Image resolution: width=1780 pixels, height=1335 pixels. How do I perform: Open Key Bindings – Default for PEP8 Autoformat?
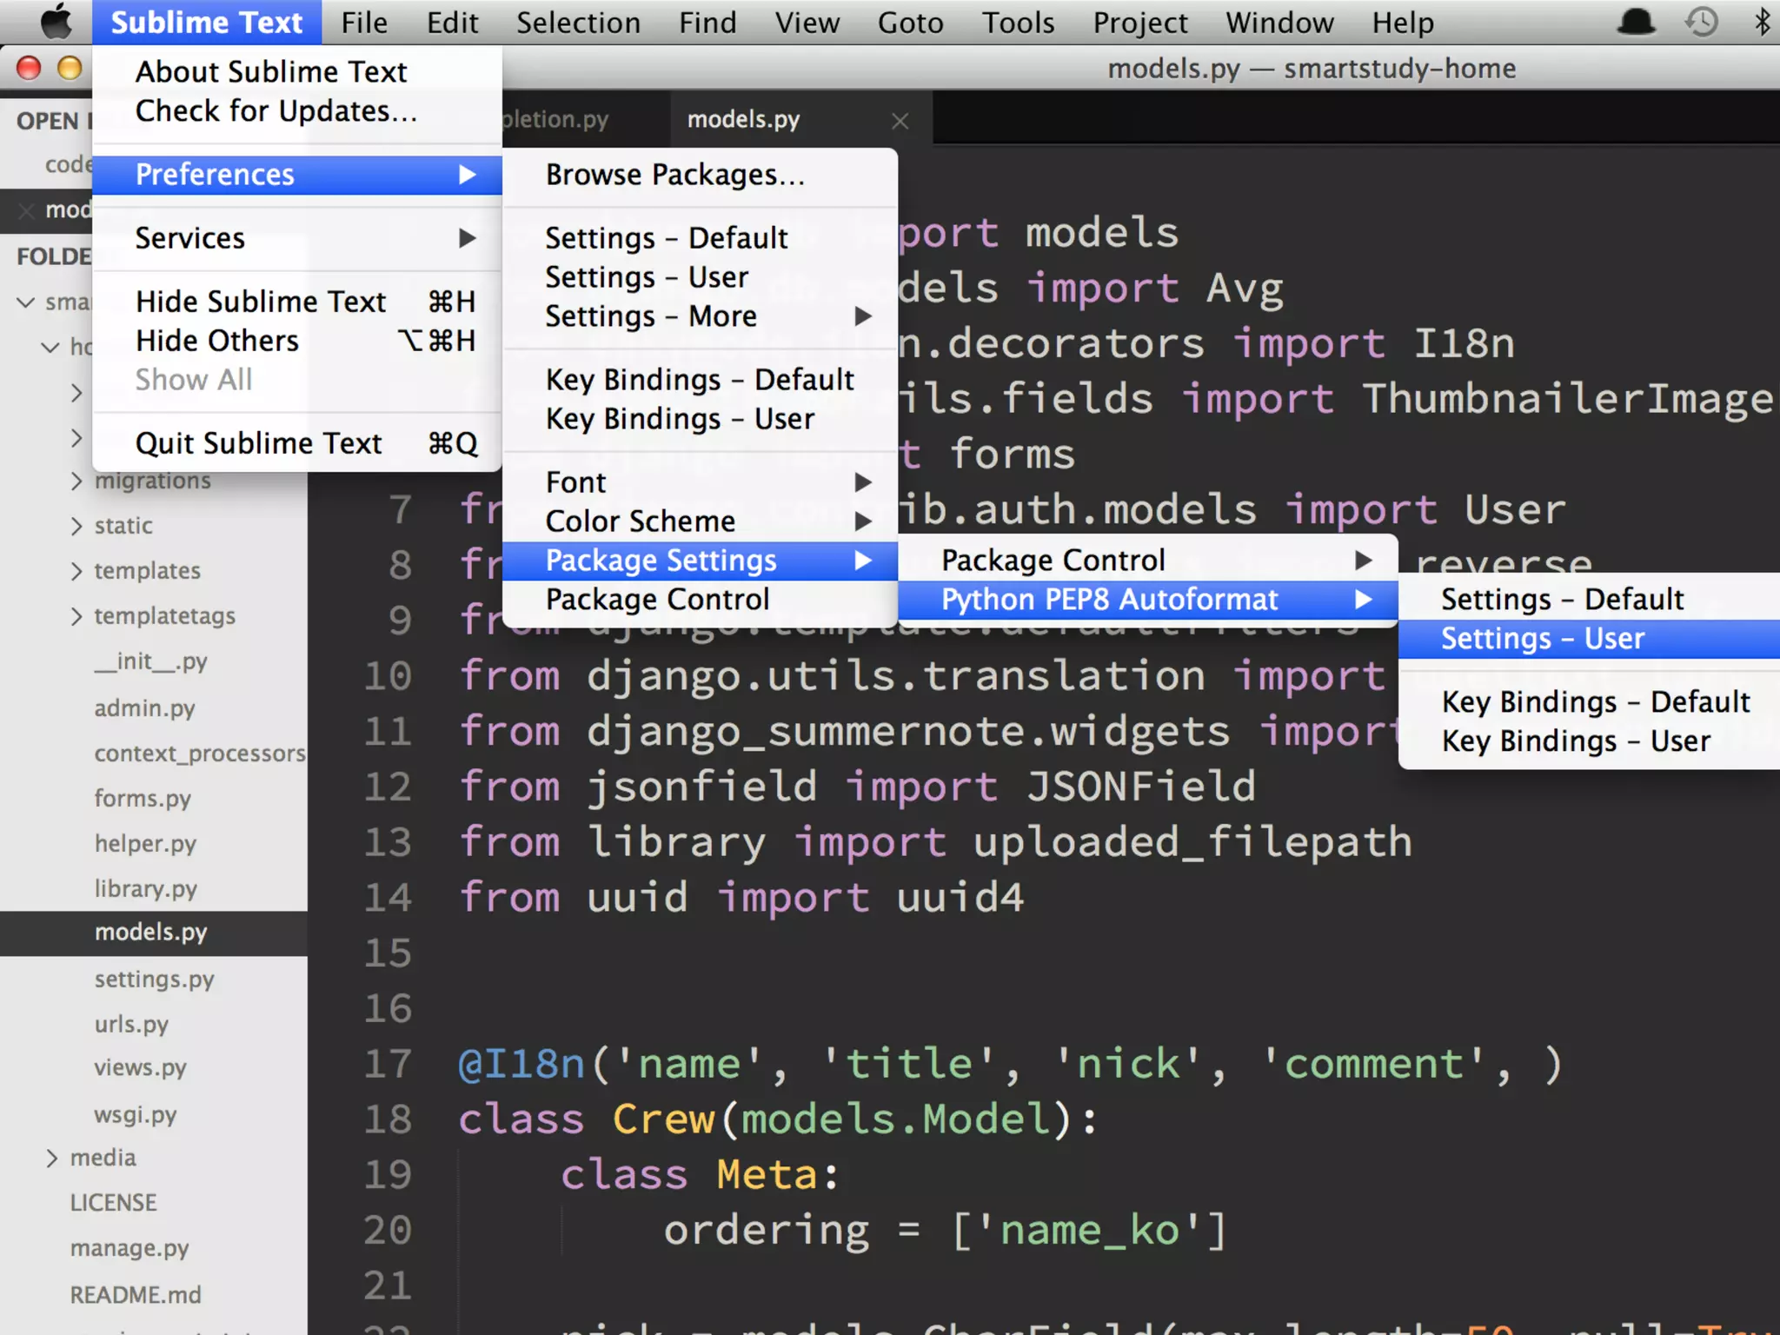1590,702
